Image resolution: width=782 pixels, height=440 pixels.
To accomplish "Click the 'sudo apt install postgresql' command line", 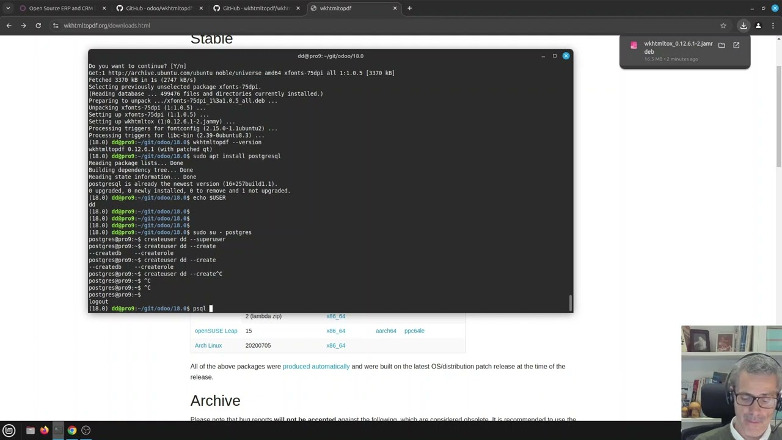I will point(236,156).
